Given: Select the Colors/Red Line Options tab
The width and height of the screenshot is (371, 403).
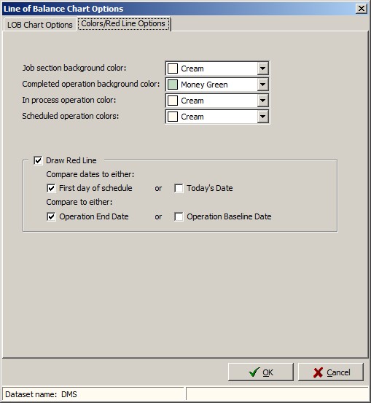Looking at the screenshot, I should click(x=123, y=23).
